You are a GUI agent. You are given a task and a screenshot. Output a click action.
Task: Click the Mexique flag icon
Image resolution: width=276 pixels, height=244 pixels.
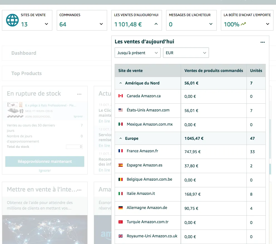coord(120,124)
